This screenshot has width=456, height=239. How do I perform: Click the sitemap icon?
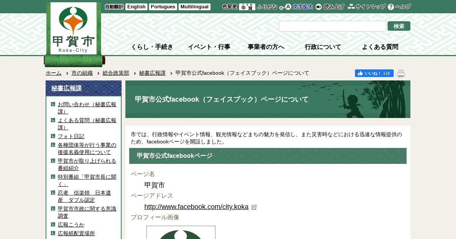coord(351,6)
